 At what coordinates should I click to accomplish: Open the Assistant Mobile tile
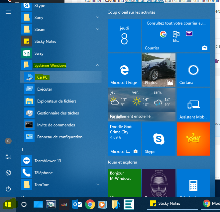pos(193,105)
